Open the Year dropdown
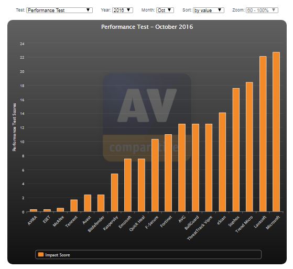The height and width of the screenshot is (269, 293). 123,10
